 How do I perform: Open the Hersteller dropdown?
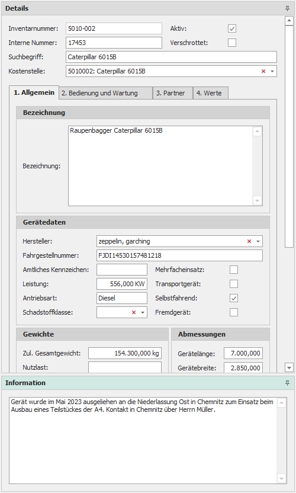(x=258, y=242)
